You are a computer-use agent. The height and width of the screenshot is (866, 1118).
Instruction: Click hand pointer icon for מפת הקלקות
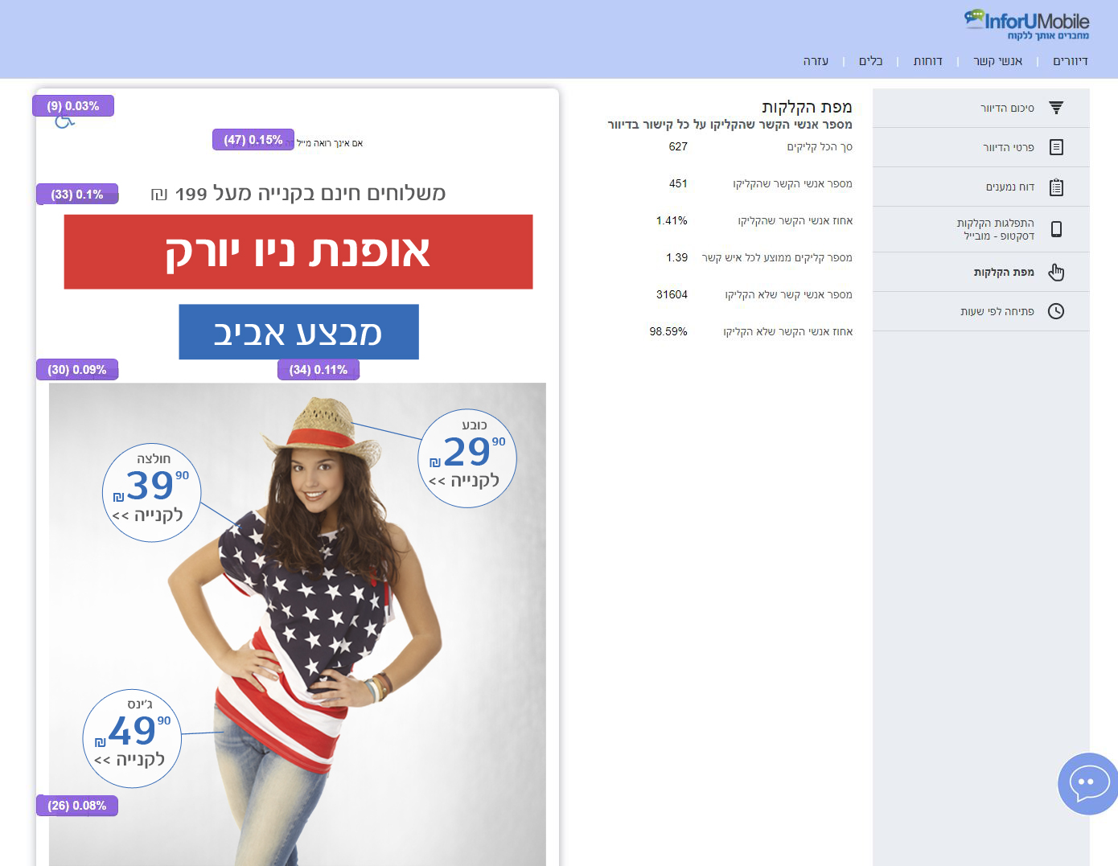point(1057,273)
